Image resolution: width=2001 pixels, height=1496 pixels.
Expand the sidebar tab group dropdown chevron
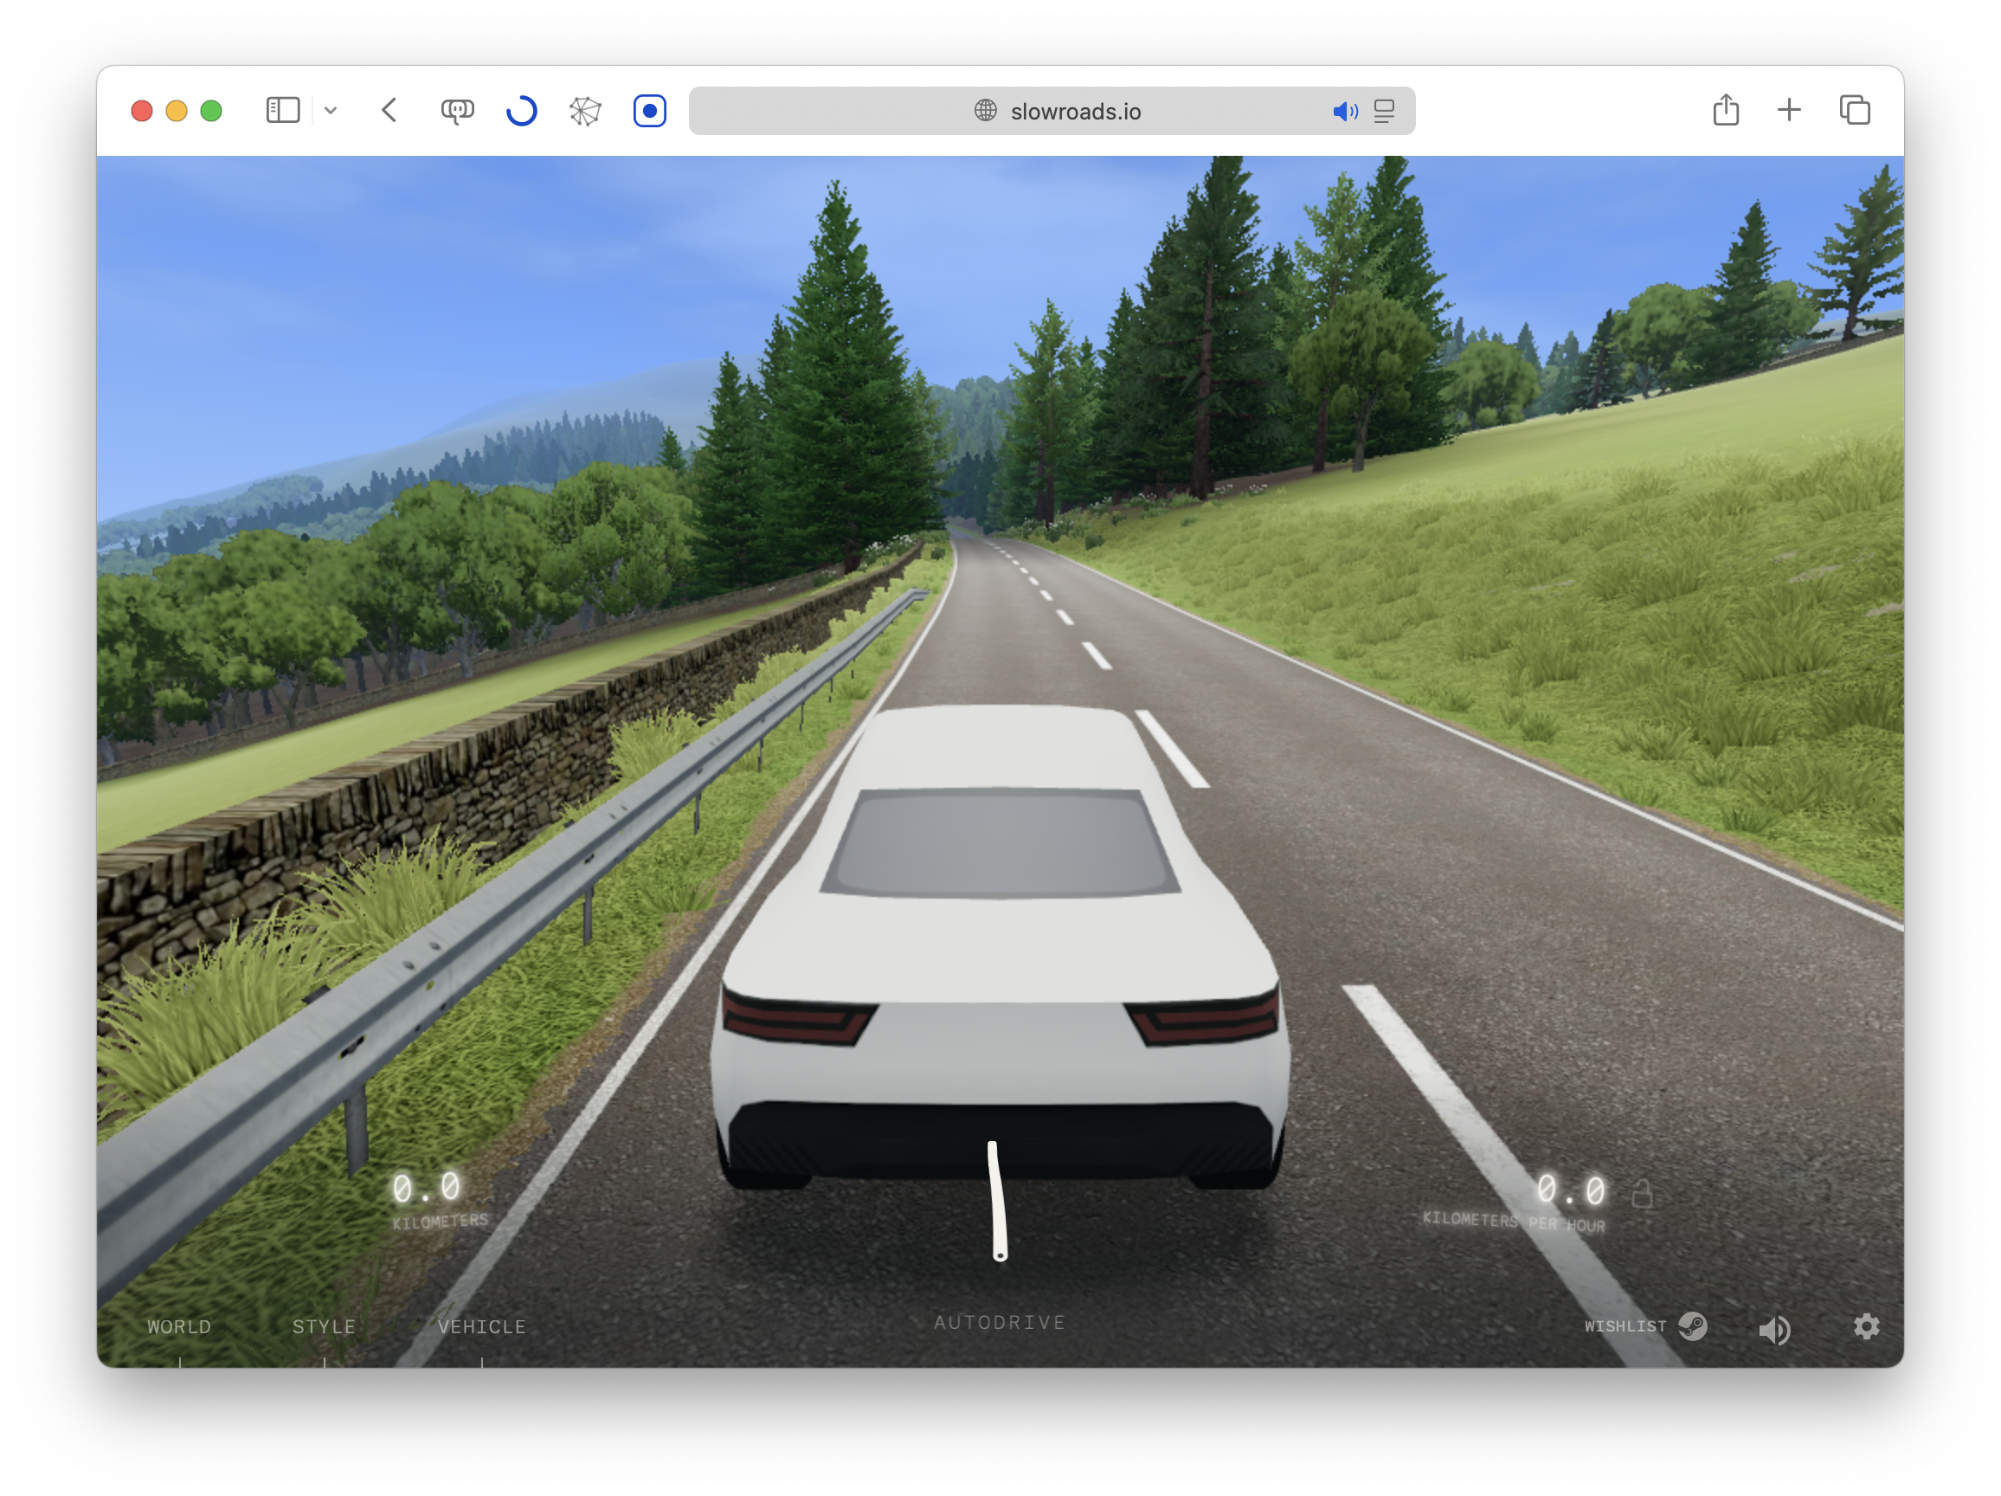tap(331, 111)
